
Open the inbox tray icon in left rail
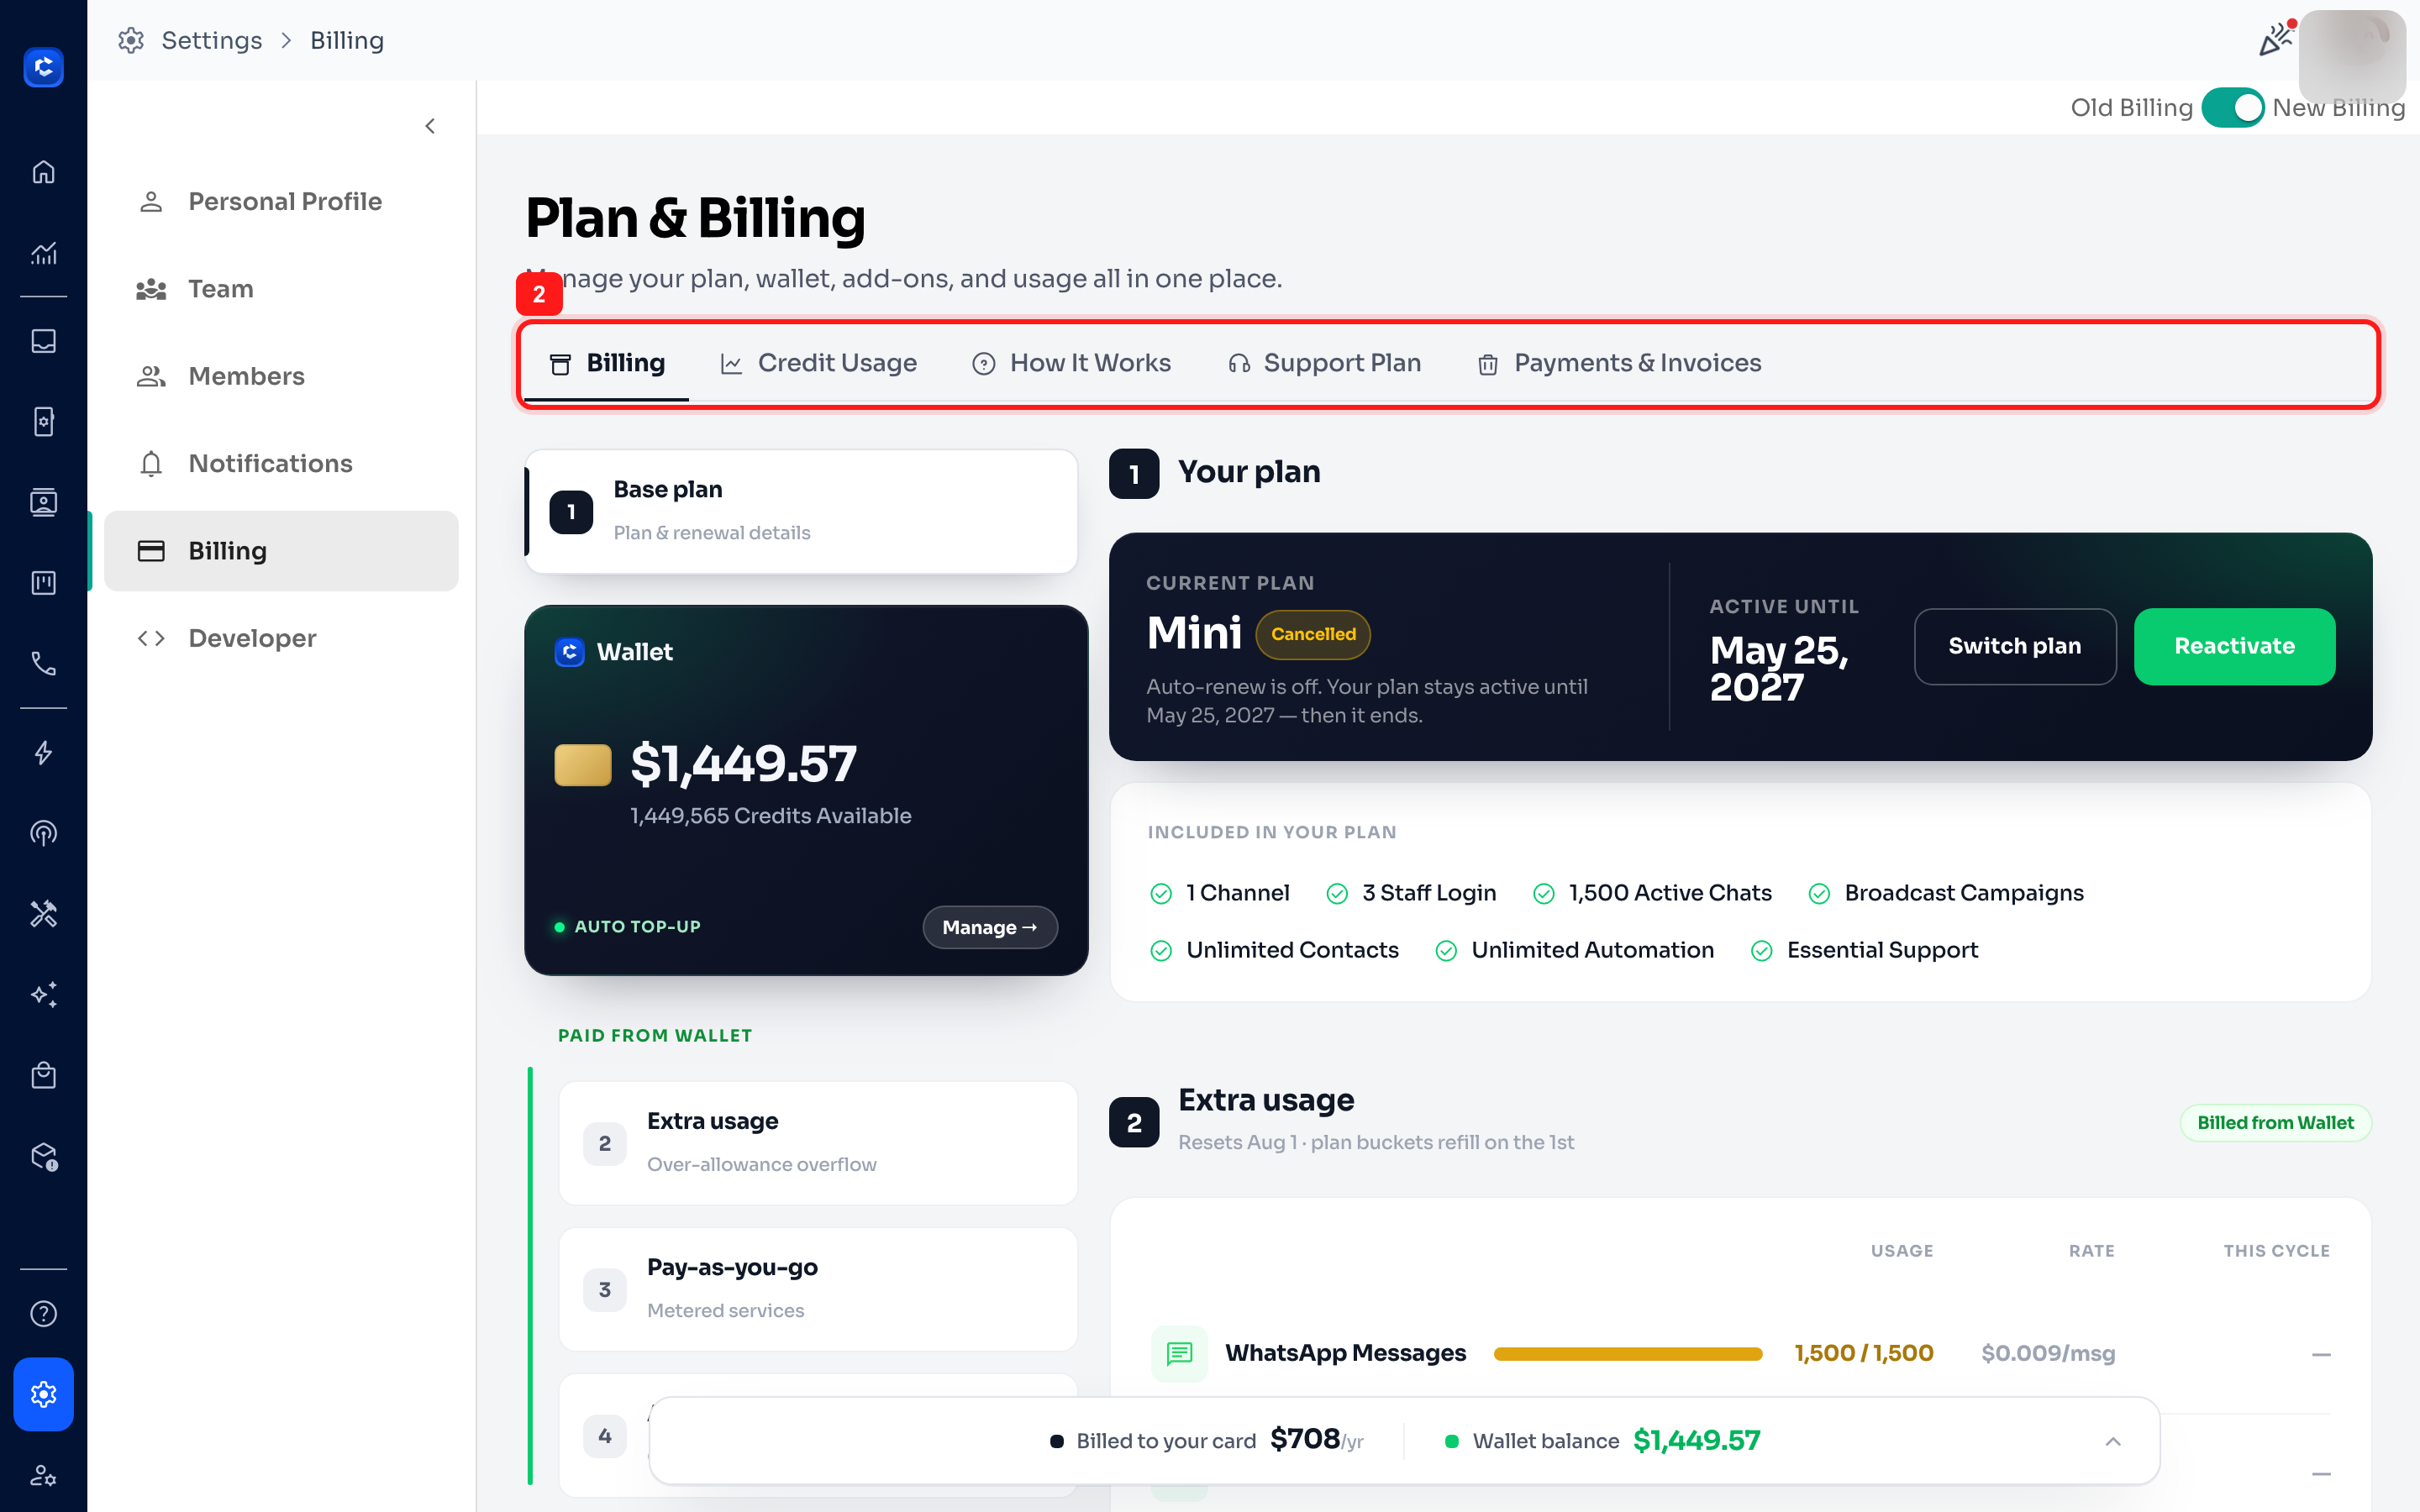43,341
